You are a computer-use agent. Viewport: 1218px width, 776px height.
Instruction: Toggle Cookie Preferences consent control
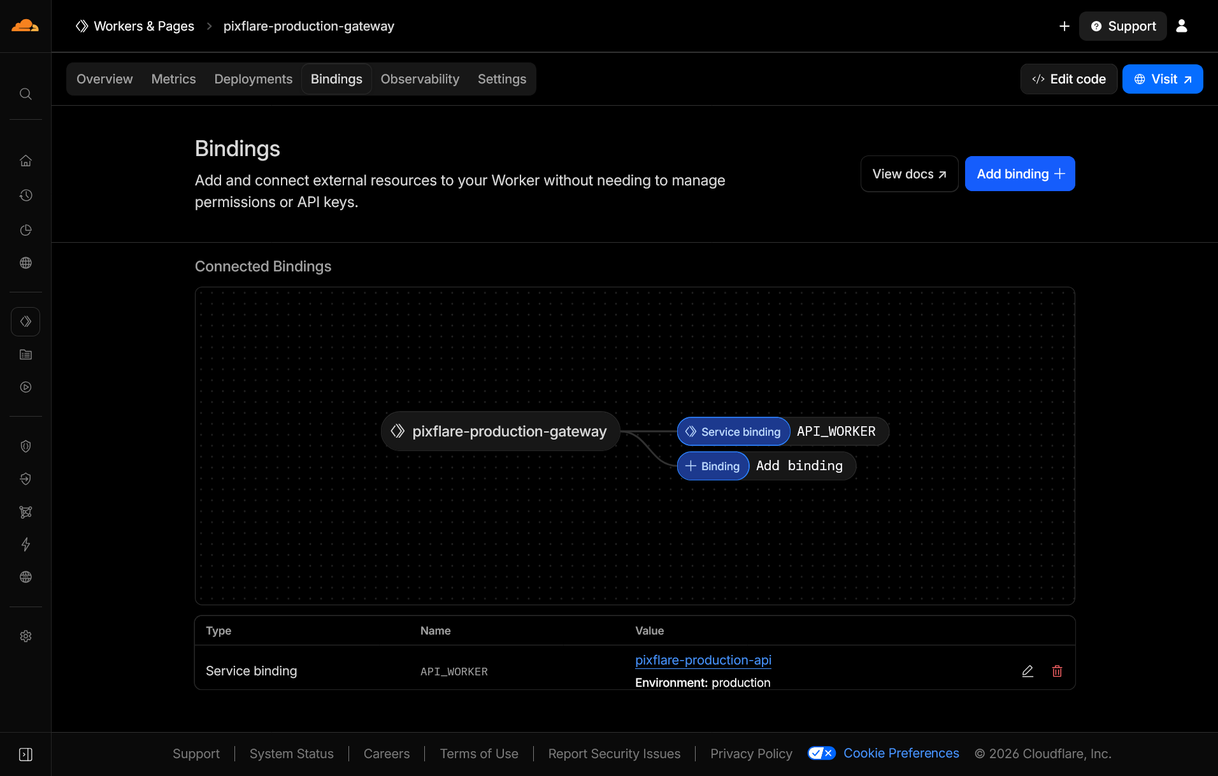point(821,753)
